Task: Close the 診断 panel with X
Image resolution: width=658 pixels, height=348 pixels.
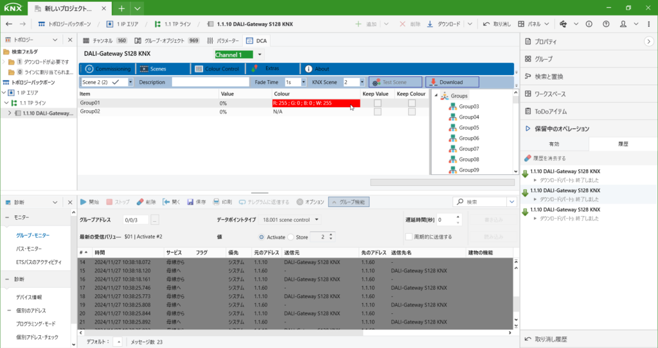Action: click(x=70, y=203)
